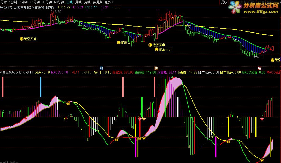
Task: Click the butterfly icon near the 13 trough
Action: coord(117,139)
